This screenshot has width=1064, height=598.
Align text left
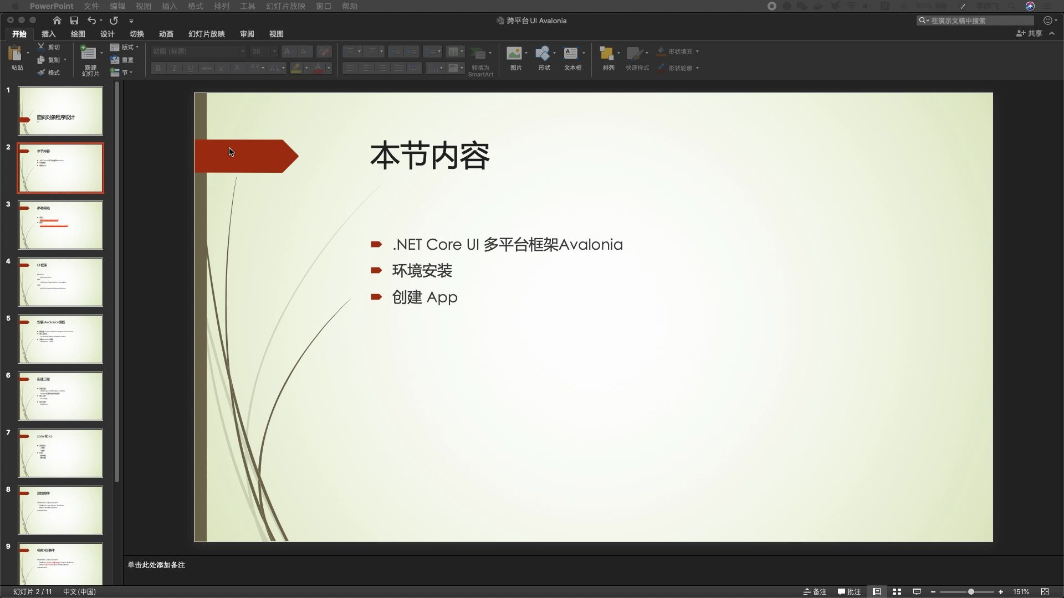350,68
